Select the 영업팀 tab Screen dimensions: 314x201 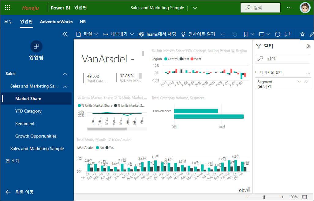pyautogui.click(x=26, y=22)
